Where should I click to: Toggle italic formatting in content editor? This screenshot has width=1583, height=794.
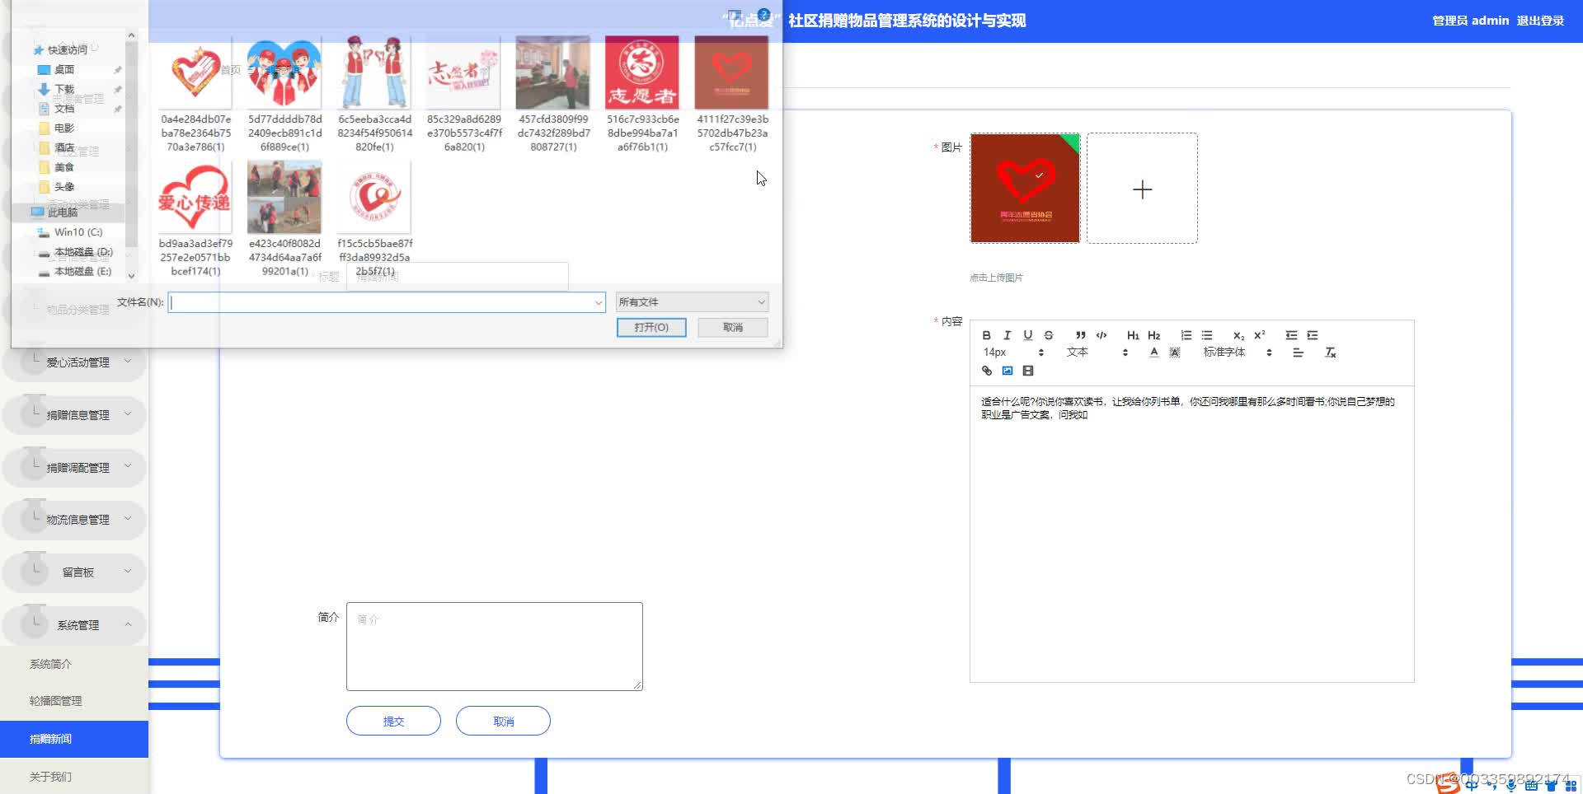coord(1007,335)
